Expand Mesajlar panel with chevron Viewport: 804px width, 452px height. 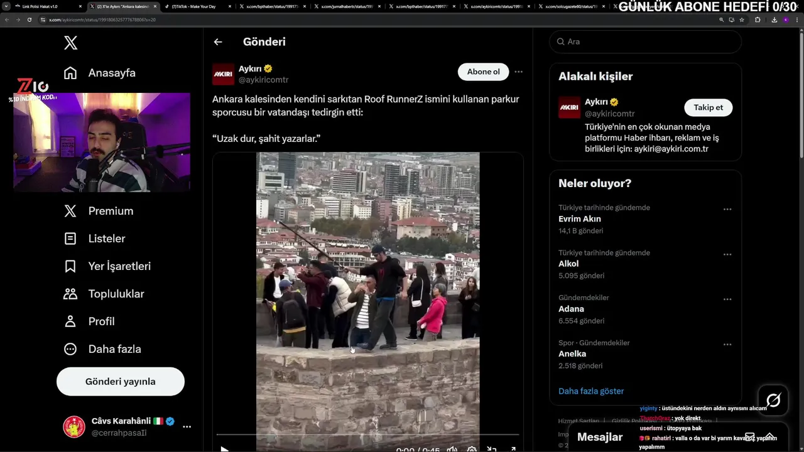click(x=769, y=436)
